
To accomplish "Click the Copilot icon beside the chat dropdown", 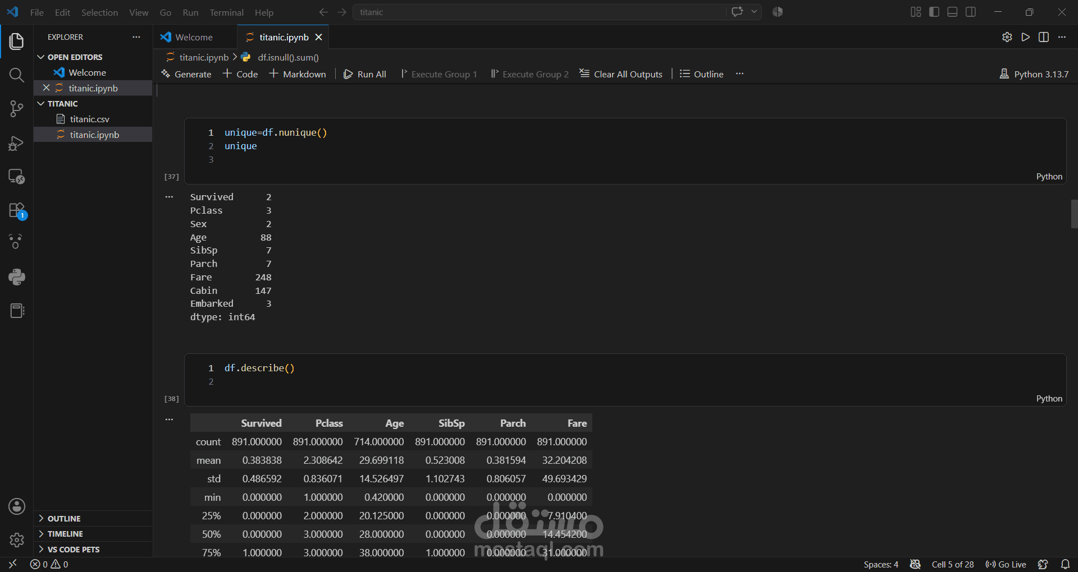I will [x=778, y=12].
